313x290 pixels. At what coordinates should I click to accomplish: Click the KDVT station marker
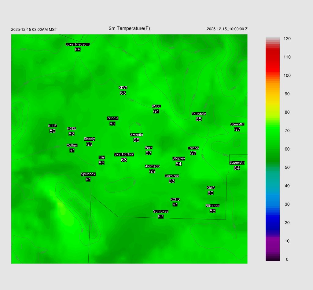pyautogui.click(x=123, y=88)
